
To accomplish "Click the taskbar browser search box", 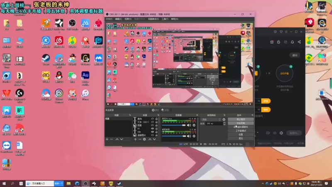I will point(39,184).
